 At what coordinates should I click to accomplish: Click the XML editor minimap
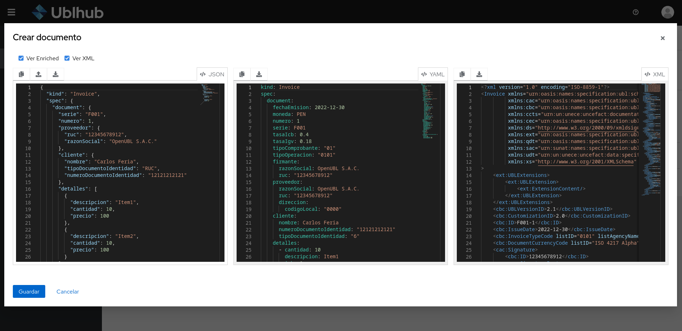pos(651,139)
